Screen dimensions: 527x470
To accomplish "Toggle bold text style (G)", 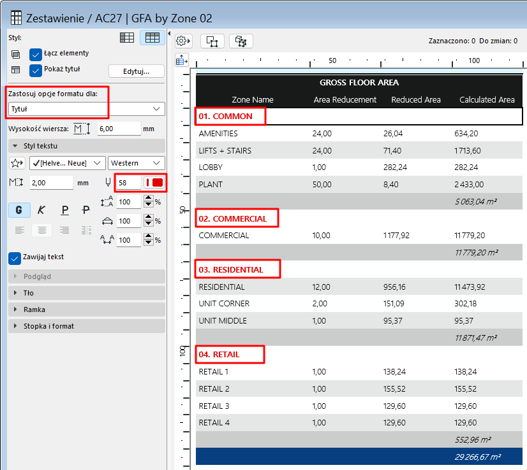I will pyautogui.click(x=19, y=210).
